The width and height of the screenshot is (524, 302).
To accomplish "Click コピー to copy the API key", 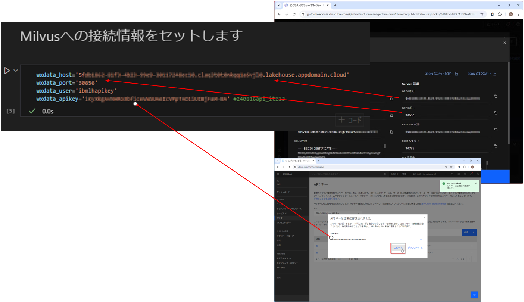I will (x=398, y=248).
